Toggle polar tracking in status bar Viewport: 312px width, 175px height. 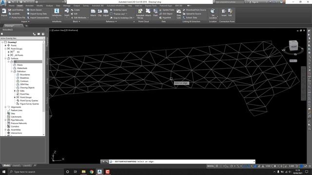pos(232,166)
